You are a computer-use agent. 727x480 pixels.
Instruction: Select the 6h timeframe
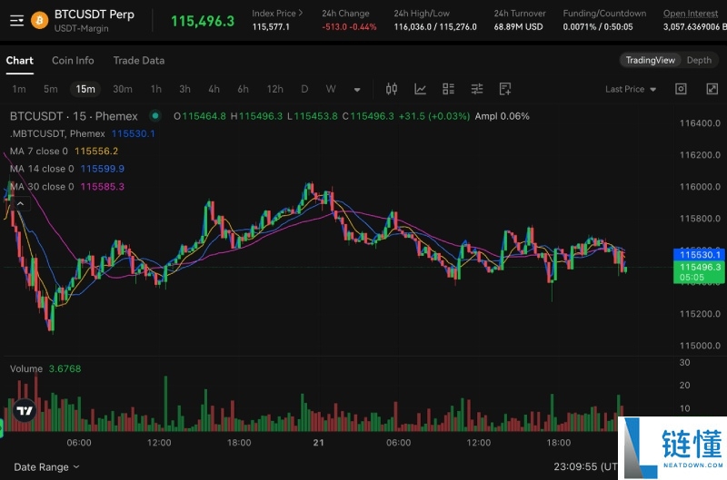(243, 89)
